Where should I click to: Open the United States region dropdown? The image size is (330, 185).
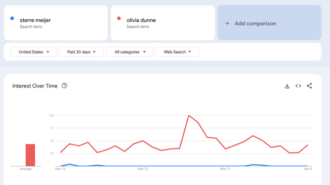coord(33,52)
